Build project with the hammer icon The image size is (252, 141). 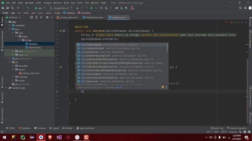[28, 8]
